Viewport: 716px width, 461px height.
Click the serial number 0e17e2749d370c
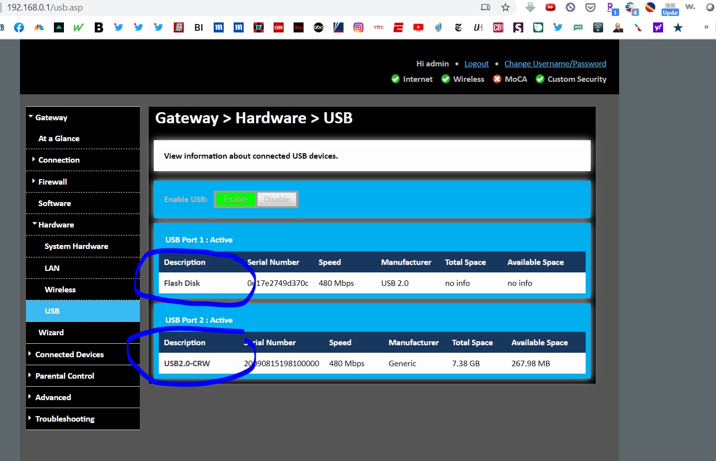coord(278,283)
